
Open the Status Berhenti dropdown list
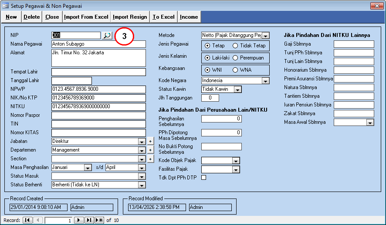coord(142,185)
